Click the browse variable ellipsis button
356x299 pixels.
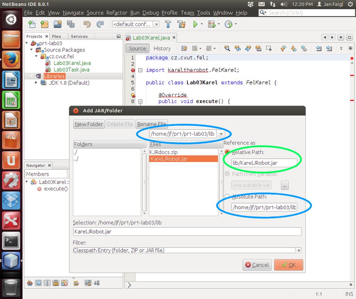point(285,185)
